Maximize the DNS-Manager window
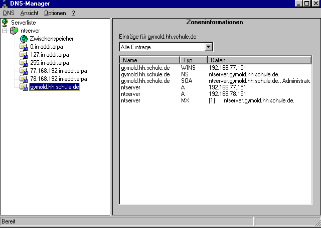 [x=307, y=4]
